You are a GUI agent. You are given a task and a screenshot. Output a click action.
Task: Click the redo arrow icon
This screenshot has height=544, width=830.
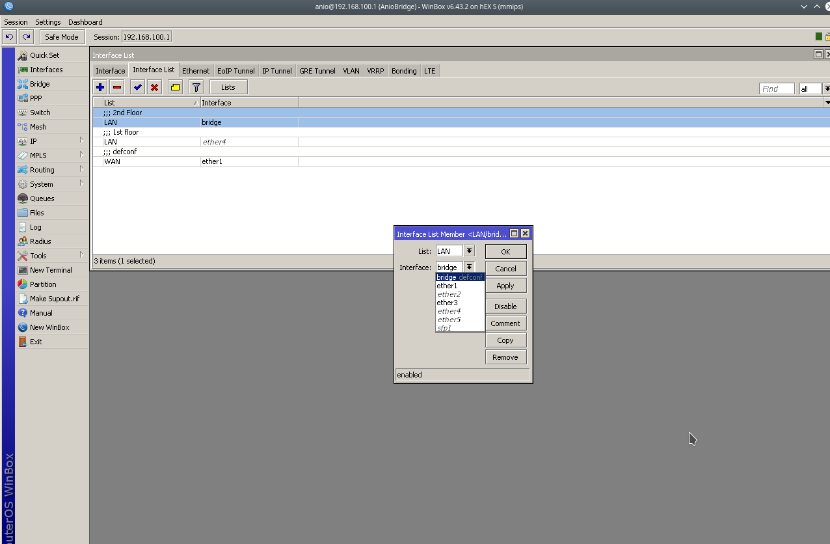click(26, 37)
